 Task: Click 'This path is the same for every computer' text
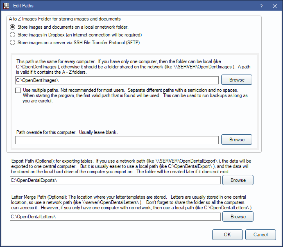coord(133,67)
